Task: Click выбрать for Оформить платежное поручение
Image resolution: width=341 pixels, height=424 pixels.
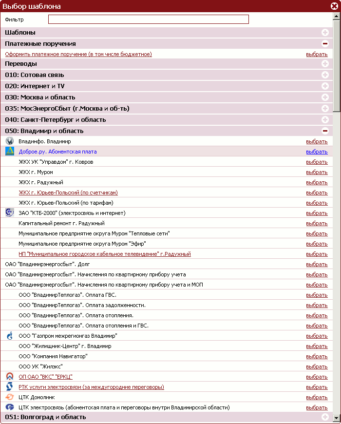Action: [x=317, y=54]
